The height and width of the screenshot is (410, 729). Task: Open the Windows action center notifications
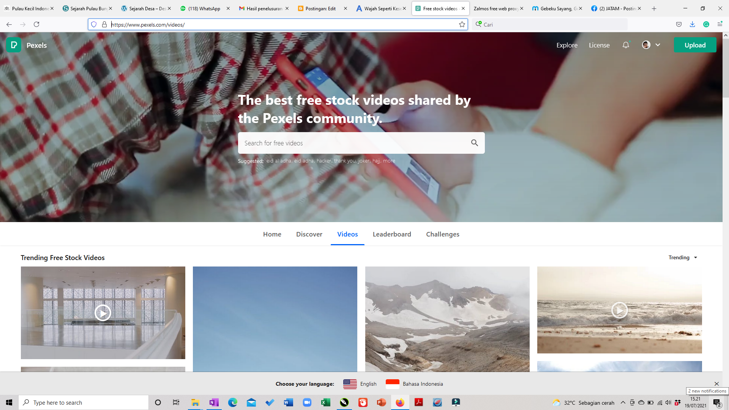[x=717, y=403]
